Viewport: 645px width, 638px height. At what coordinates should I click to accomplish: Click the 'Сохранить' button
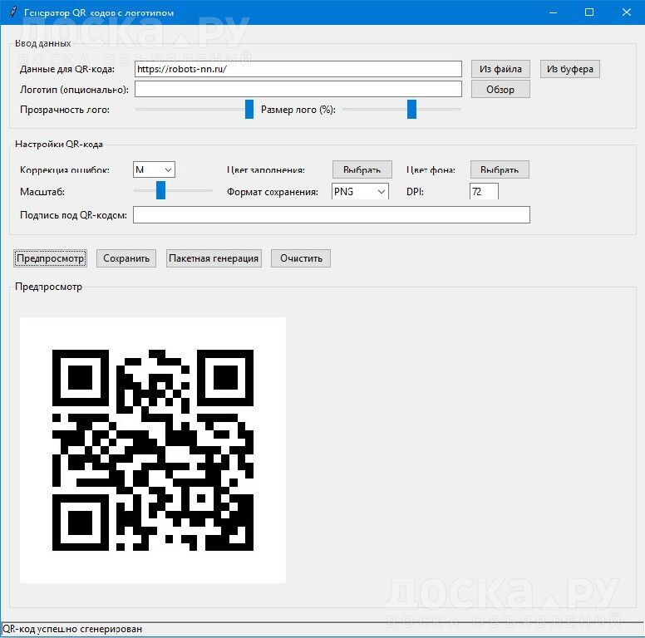[x=126, y=258]
